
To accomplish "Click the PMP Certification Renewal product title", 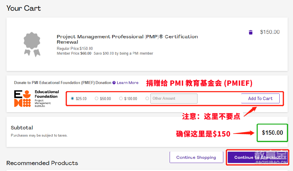I will (127, 39).
